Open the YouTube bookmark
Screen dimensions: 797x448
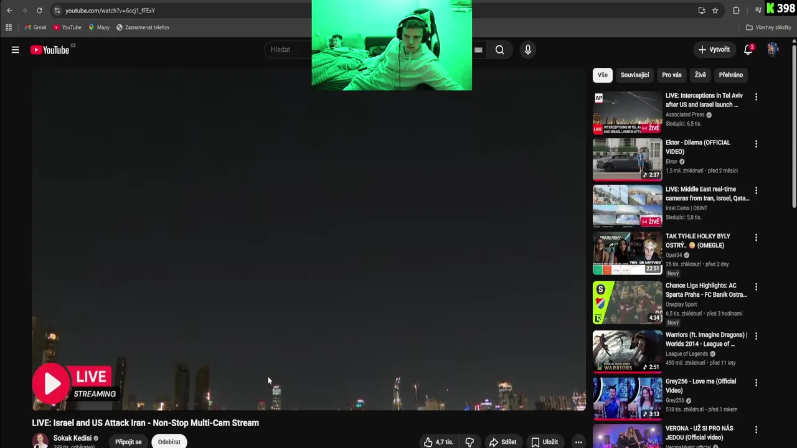coord(67,27)
